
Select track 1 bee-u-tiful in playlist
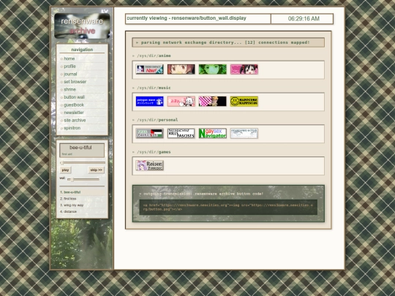click(82, 192)
